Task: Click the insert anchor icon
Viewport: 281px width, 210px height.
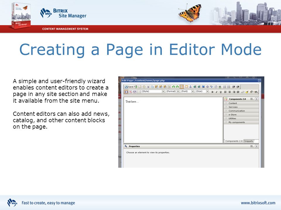Action: 191,87
